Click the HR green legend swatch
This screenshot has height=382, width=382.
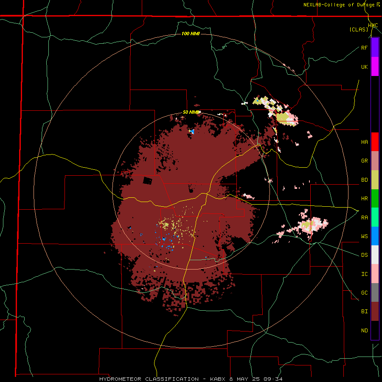pos(375,199)
